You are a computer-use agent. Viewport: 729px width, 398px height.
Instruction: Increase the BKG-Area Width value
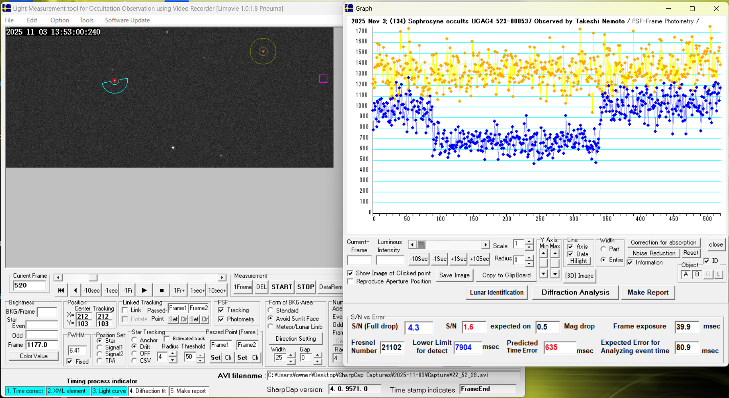pyautogui.click(x=291, y=355)
